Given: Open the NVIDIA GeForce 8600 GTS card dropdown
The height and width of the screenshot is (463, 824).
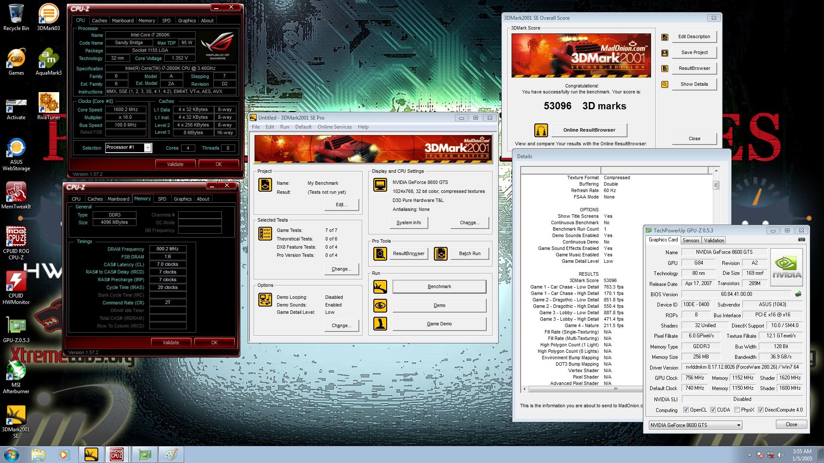Looking at the screenshot, I should click(695, 425).
